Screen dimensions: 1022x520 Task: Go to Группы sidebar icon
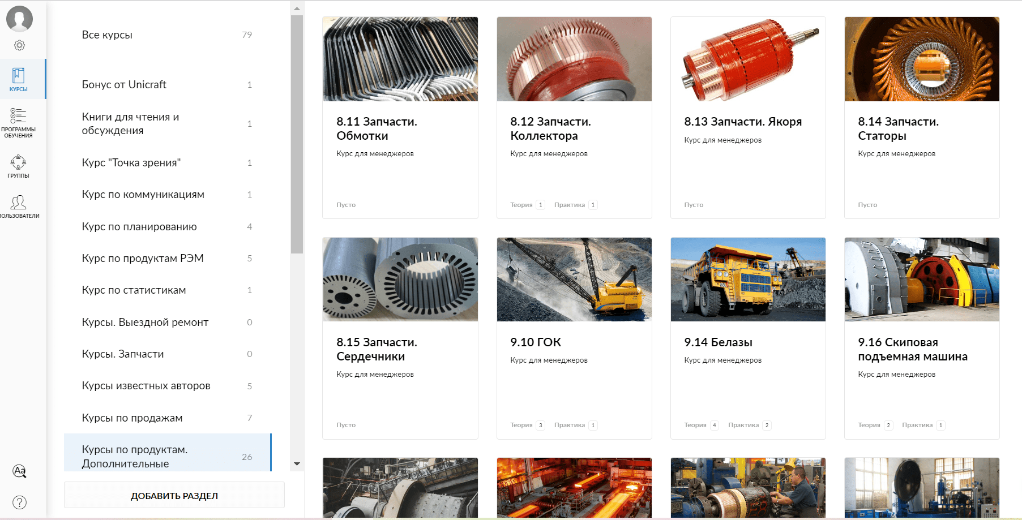19,166
